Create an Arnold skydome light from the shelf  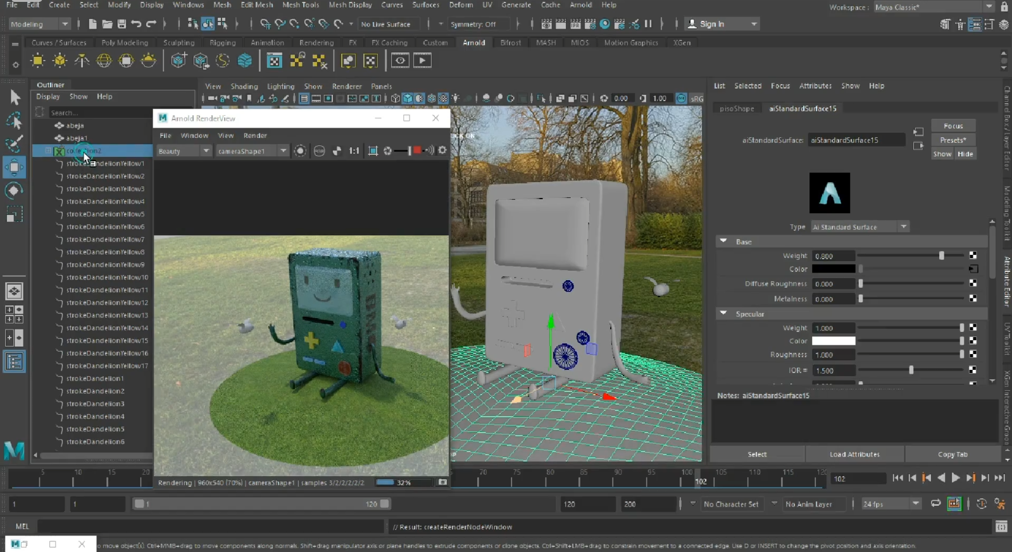104,61
